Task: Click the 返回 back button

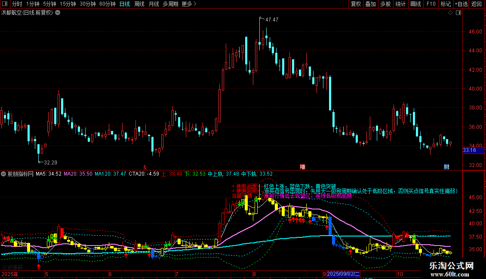Action: pos(477,4)
